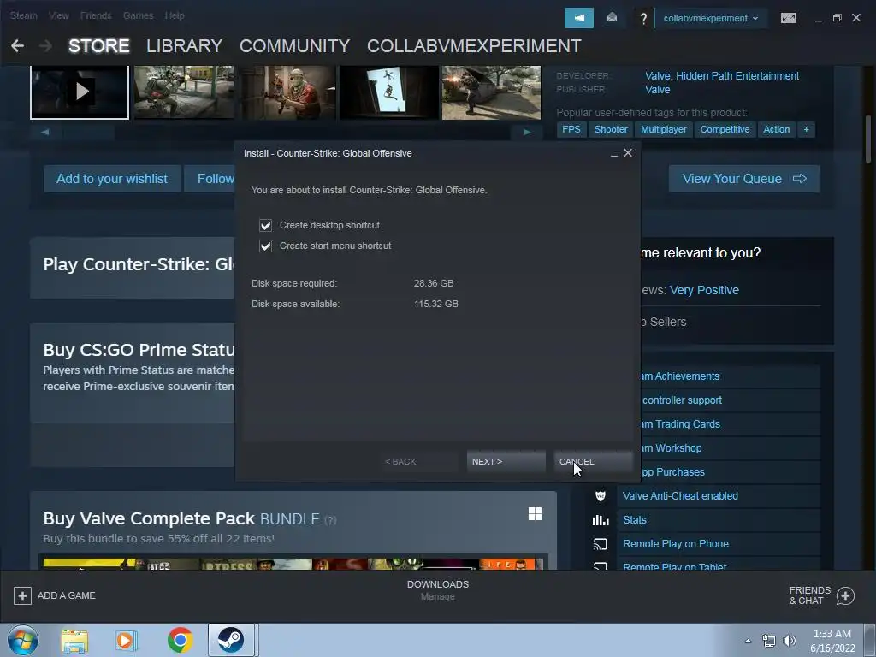Open File Explorer from the taskbar

pos(74,640)
